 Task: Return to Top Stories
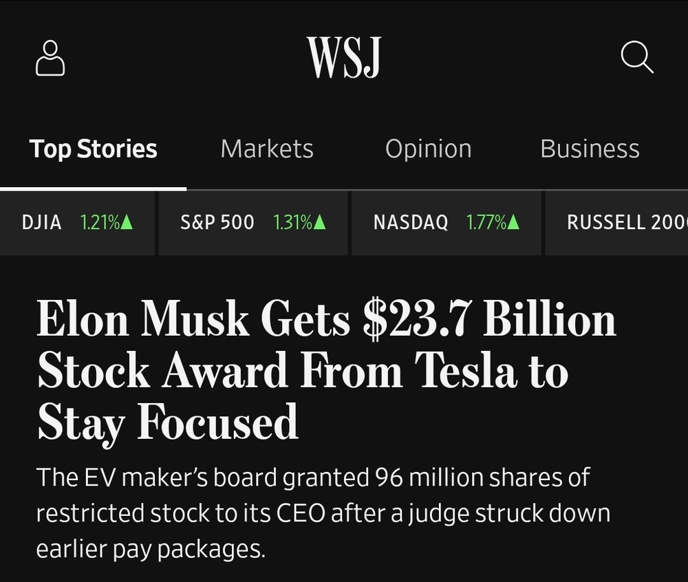point(92,149)
